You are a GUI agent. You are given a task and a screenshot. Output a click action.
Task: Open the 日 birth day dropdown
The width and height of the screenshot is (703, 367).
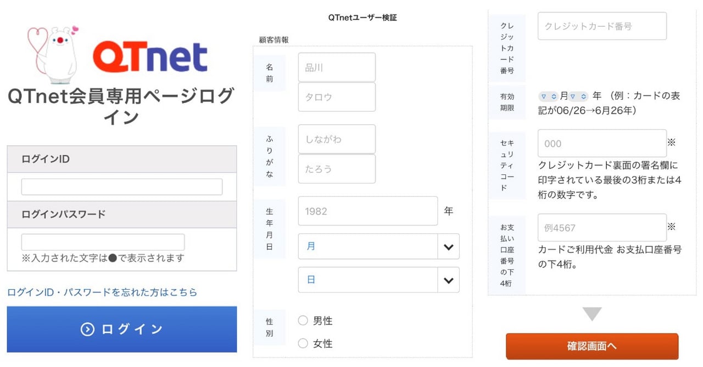coord(378,280)
